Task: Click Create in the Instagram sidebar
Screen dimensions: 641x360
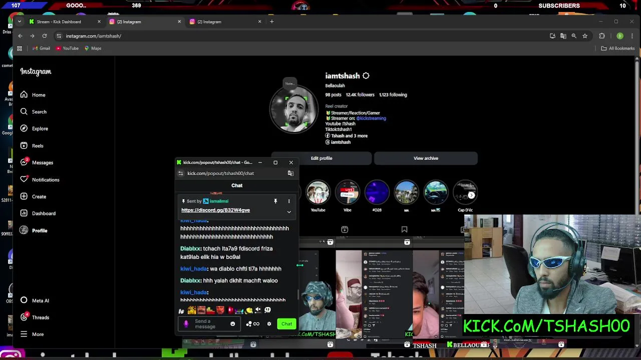Action: pyautogui.click(x=33, y=196)
